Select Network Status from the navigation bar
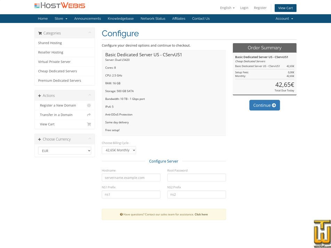331x248 pixels. click(153, 18)
